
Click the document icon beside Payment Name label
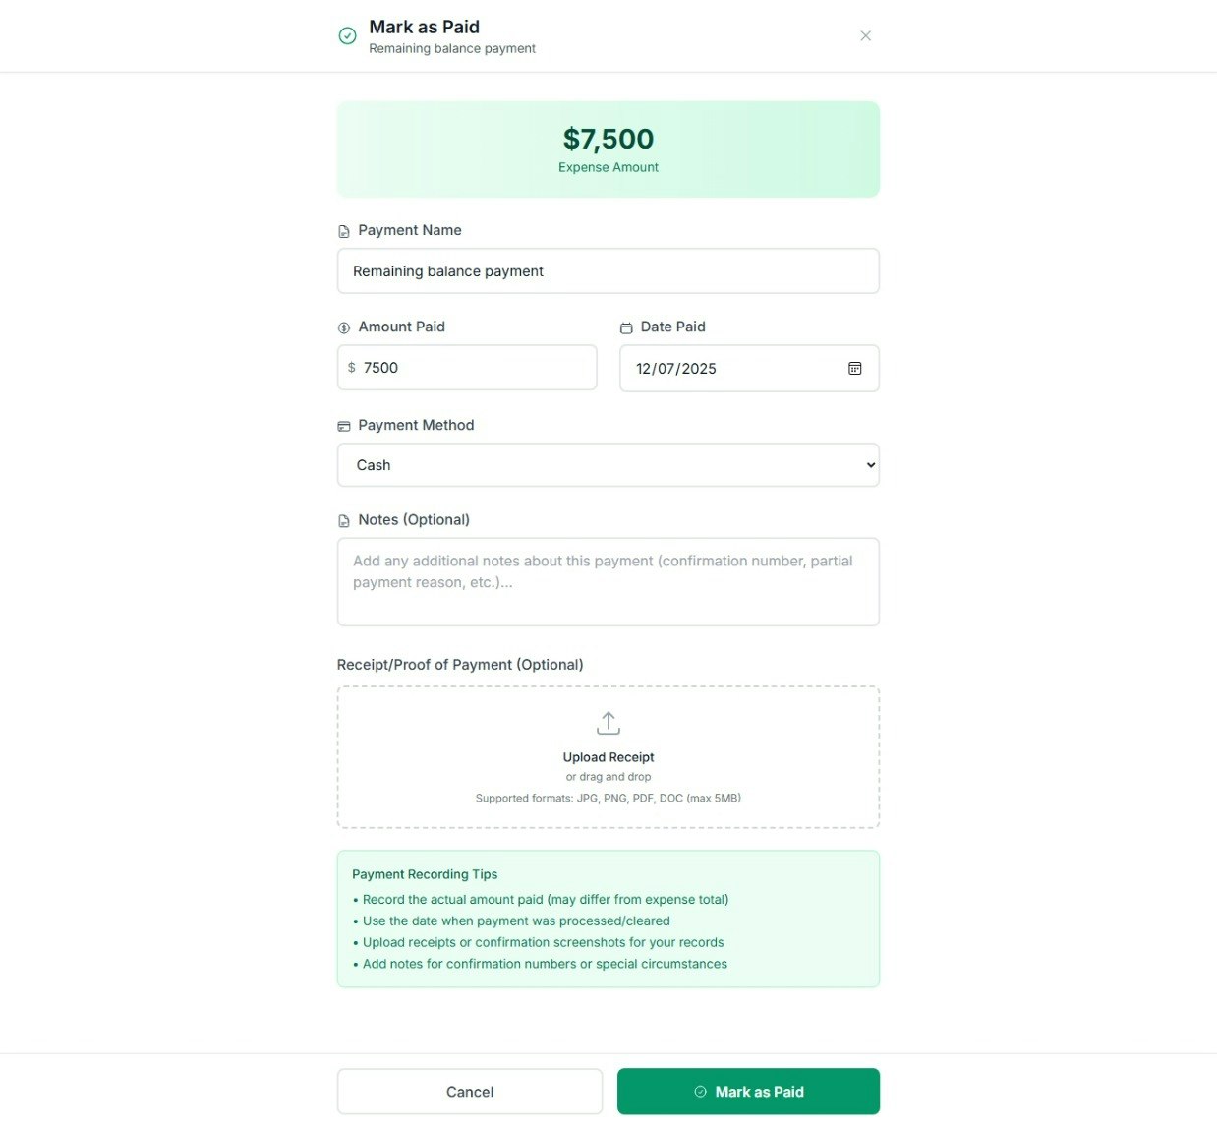343,230
